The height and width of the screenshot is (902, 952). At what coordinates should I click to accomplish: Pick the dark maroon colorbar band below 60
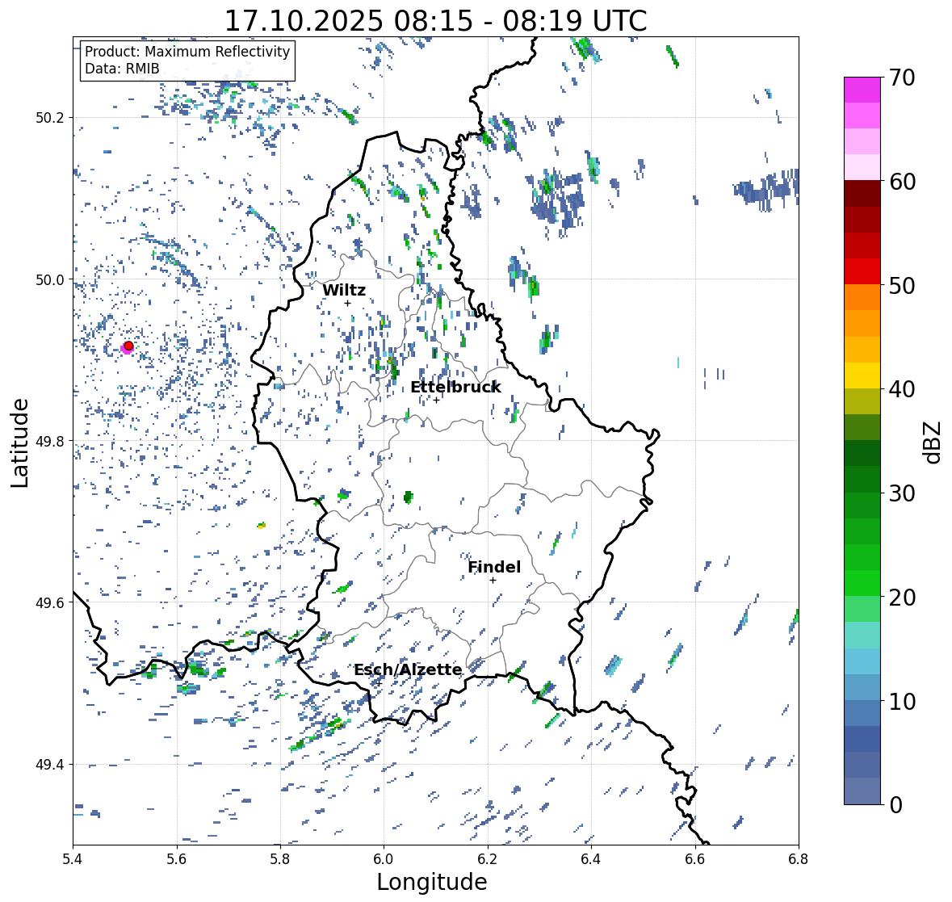[x=862, y=194]
